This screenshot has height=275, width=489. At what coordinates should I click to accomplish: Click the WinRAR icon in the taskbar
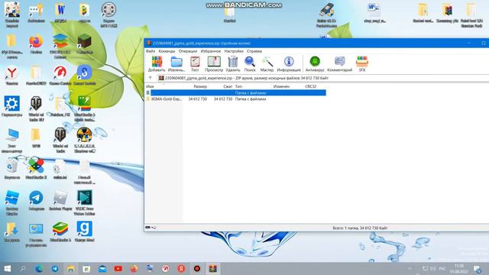212,268
